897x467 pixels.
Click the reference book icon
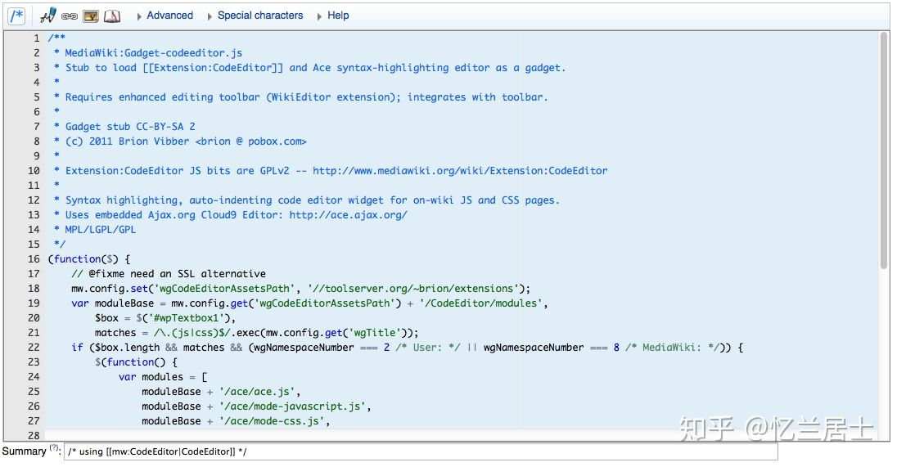pyautogui.click(x=112, y=16)
